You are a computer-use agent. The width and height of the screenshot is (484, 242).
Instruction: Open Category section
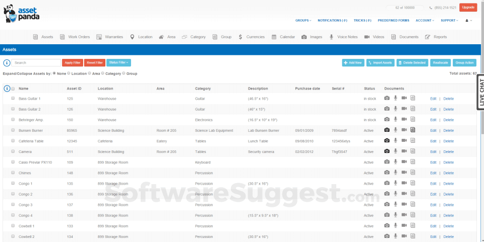[x=194, y=37]
